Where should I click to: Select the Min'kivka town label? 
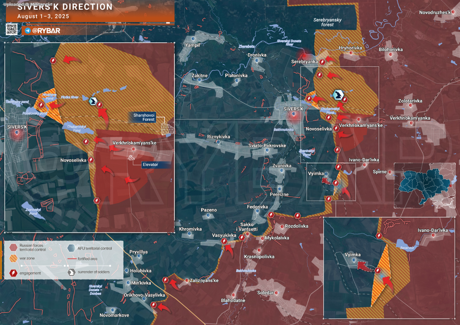[x=141, y=283]
